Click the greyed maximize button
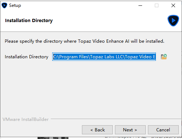This screenshot has width=182, height=139. pos(157,5)
